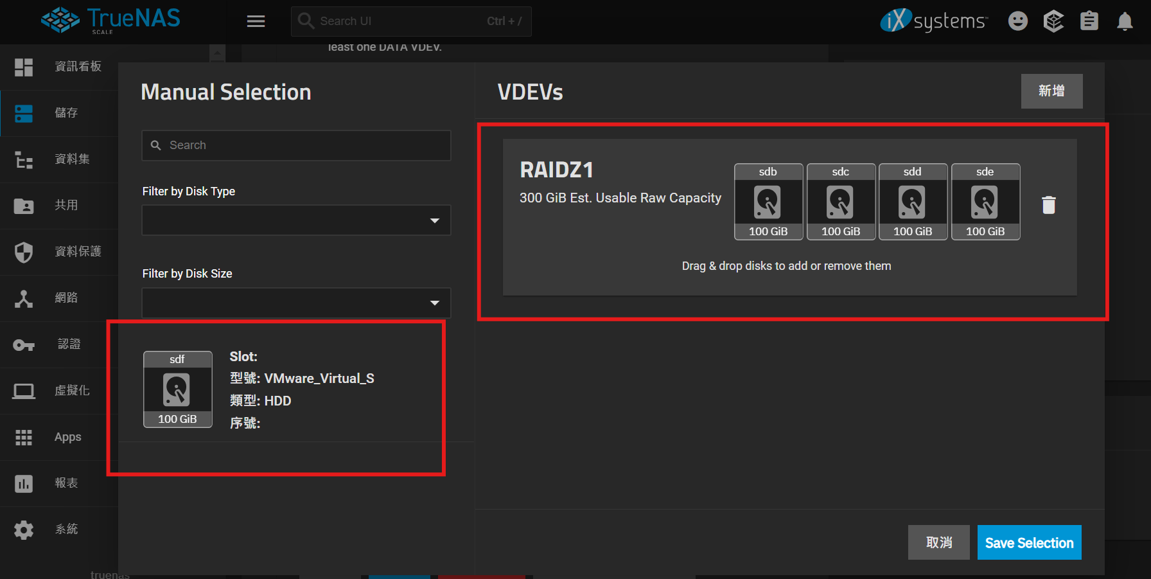Toggle the hamburger sidebar menu
Image resolution: width=1151 pixels, height=579 pixels.
coord(256,22)
